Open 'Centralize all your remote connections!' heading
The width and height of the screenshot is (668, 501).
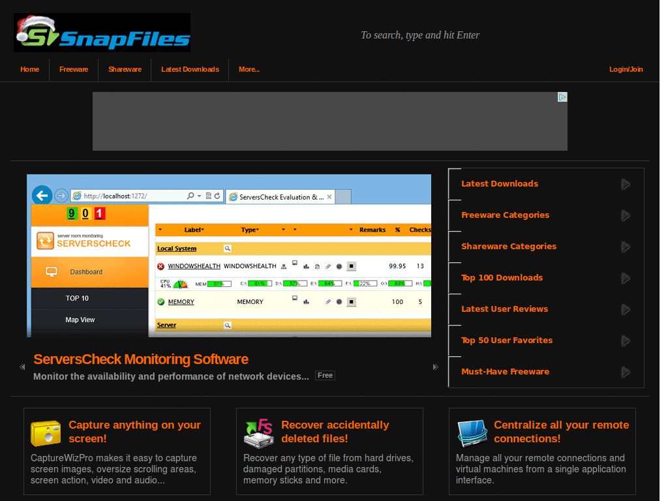562,432
